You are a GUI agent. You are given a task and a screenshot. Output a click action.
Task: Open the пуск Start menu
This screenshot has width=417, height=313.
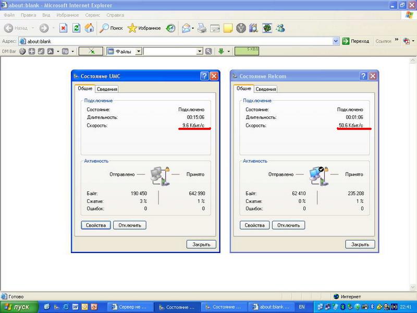(x=18, y=307)
